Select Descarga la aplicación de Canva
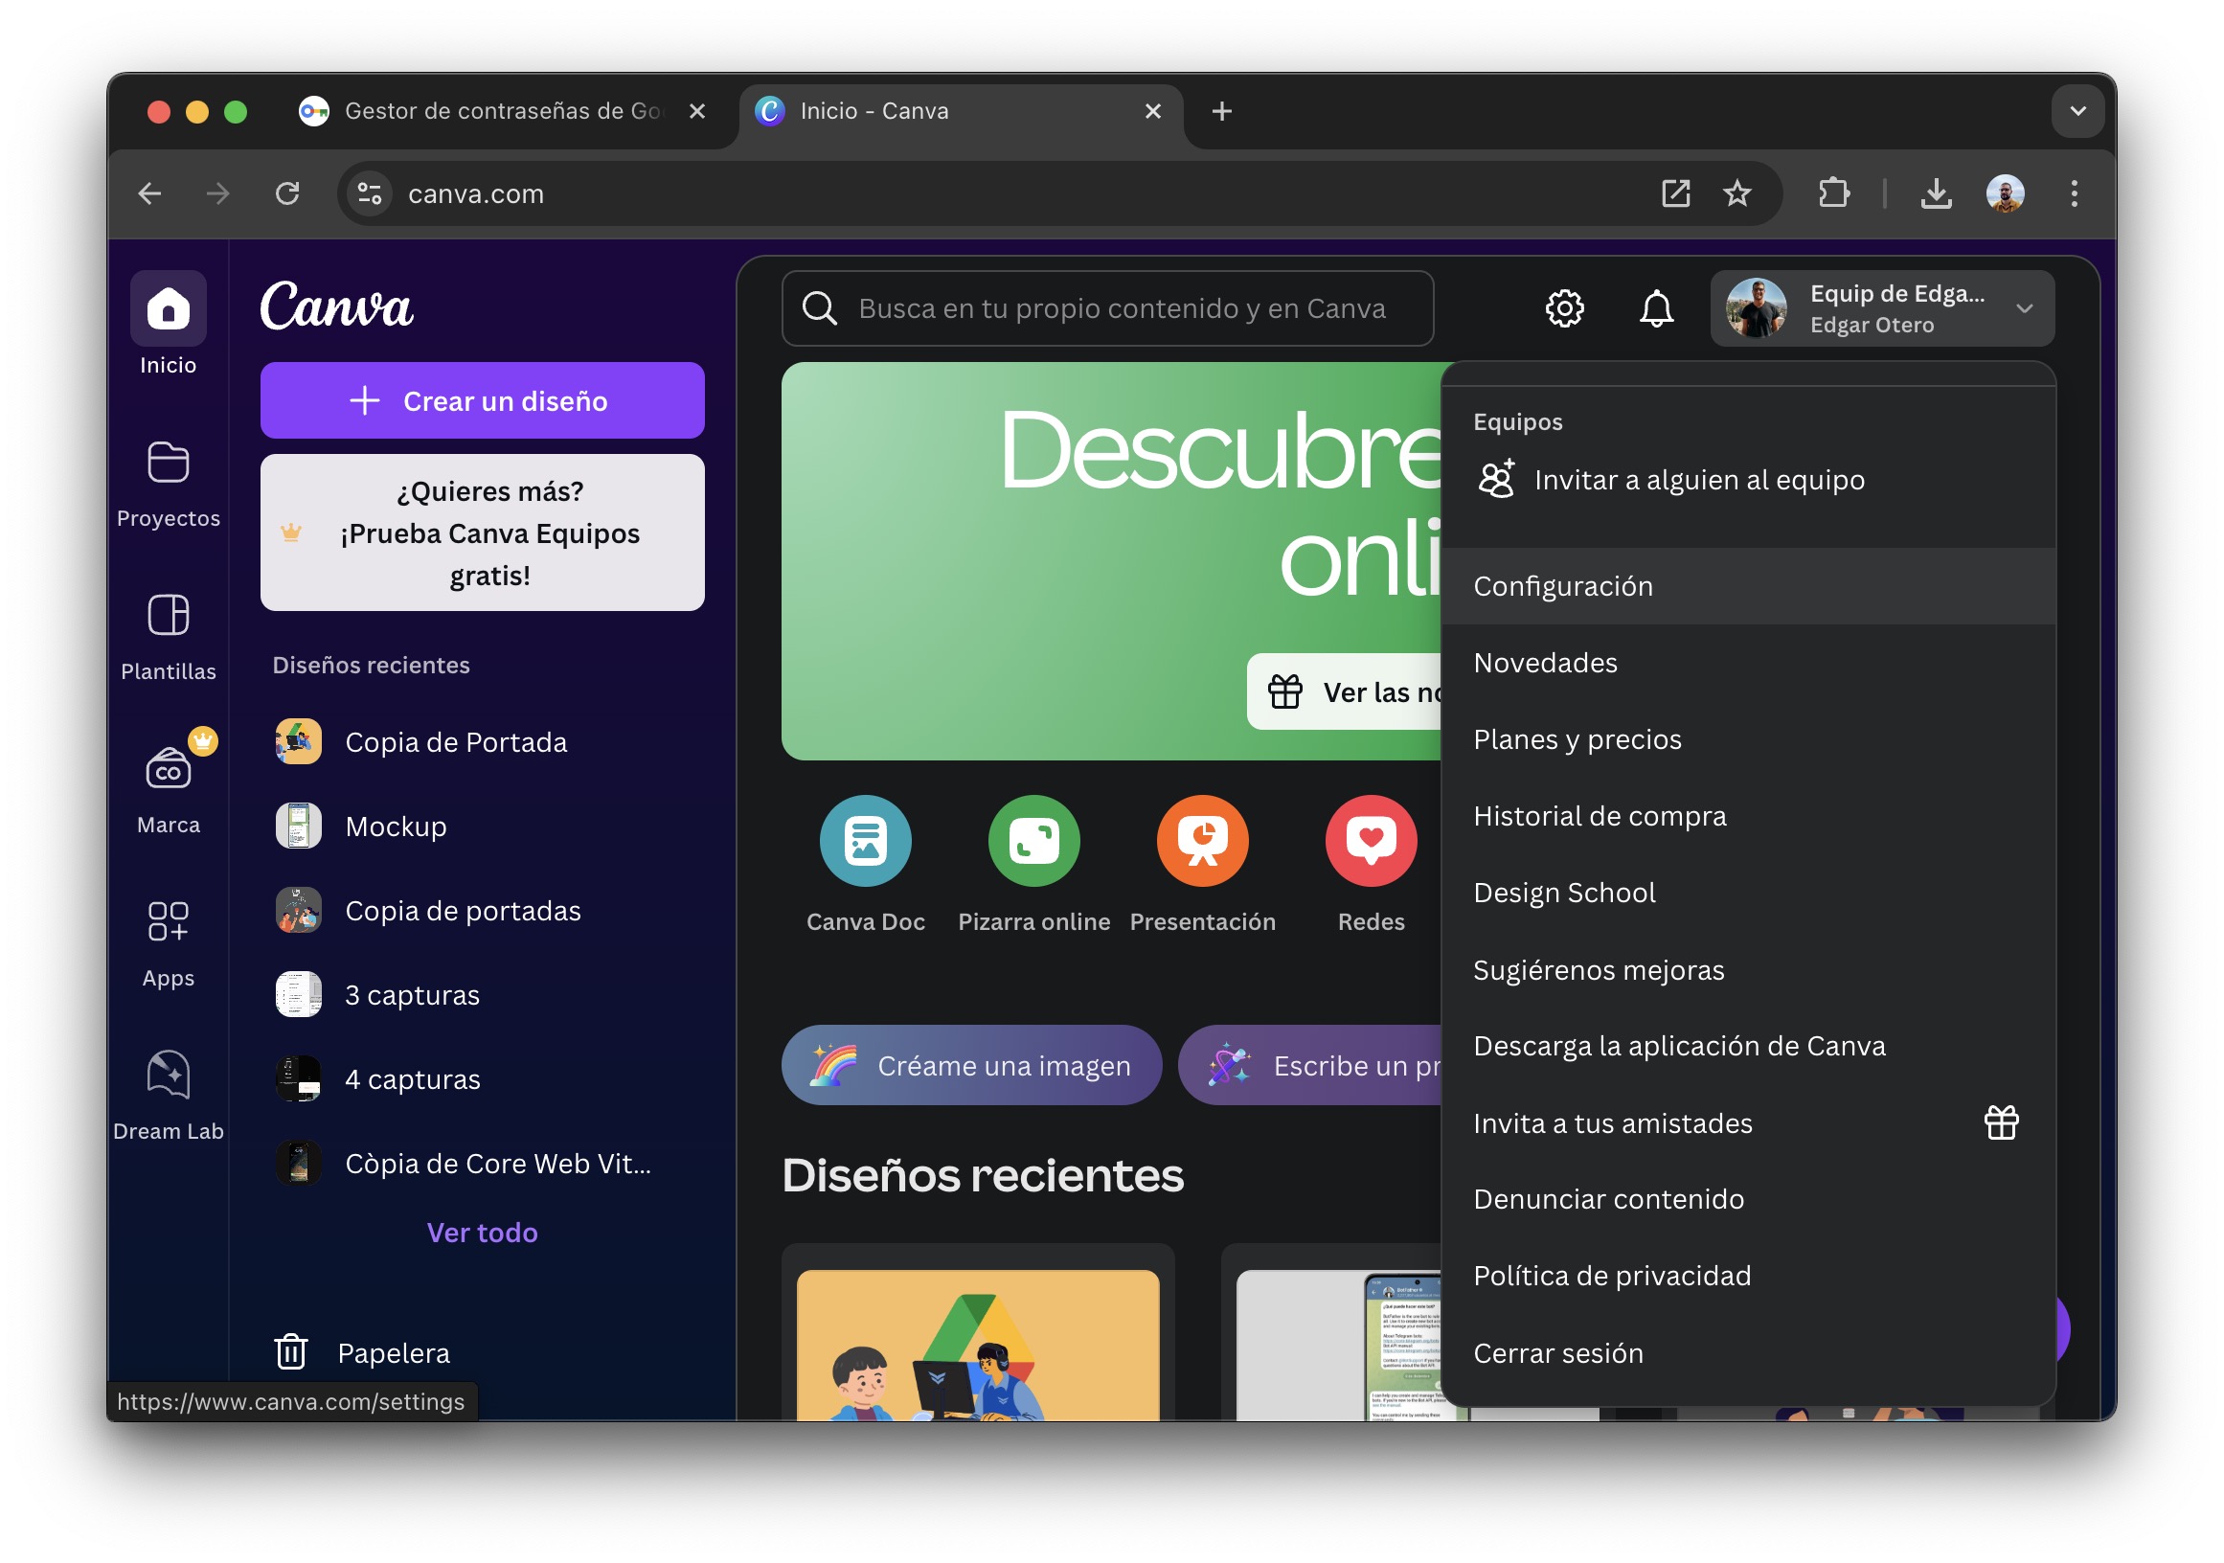 coord(1748,1047)
